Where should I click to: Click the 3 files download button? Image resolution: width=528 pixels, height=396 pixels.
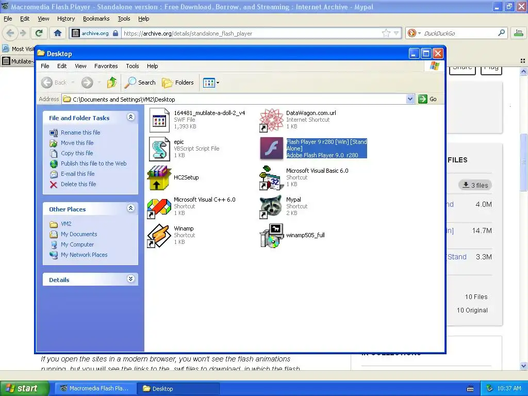(x=475, y=185)
